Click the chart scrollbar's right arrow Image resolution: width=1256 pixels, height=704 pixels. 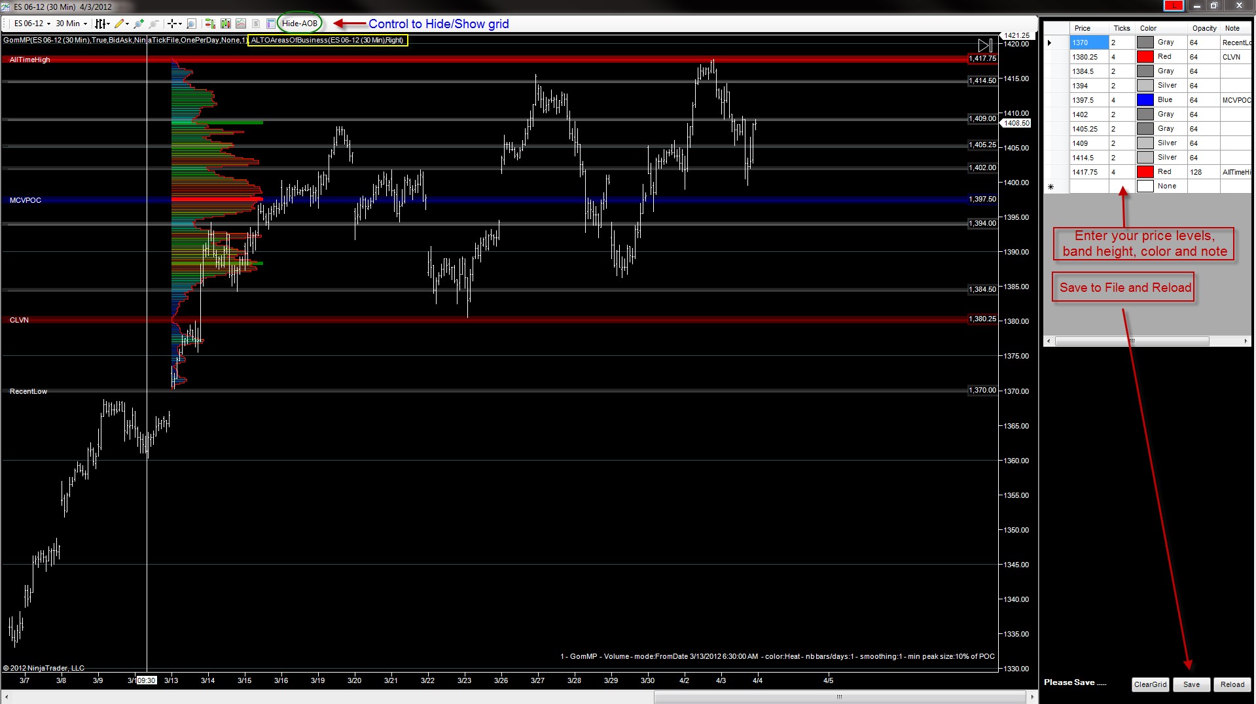pyautogui.click(x=1032, y=696)
